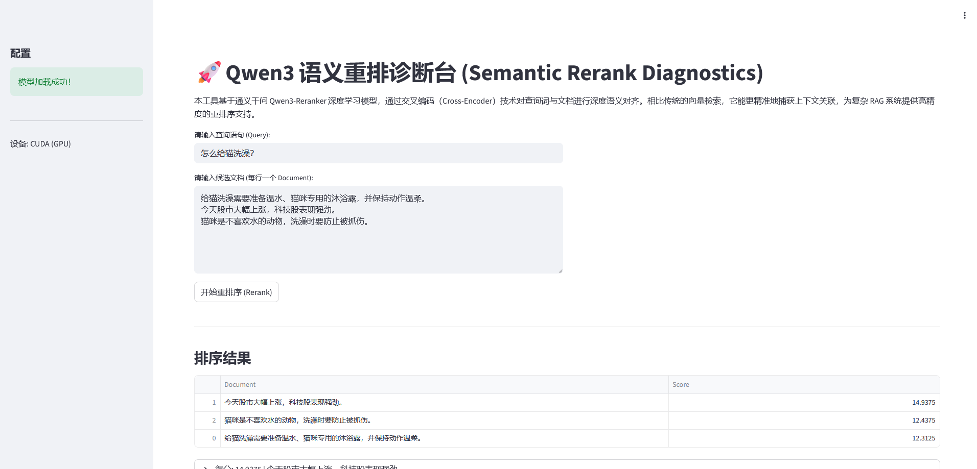Screen dimensions: 977x469
Task: Click the resize handle of the documents textarea
Action: [560, 270]
